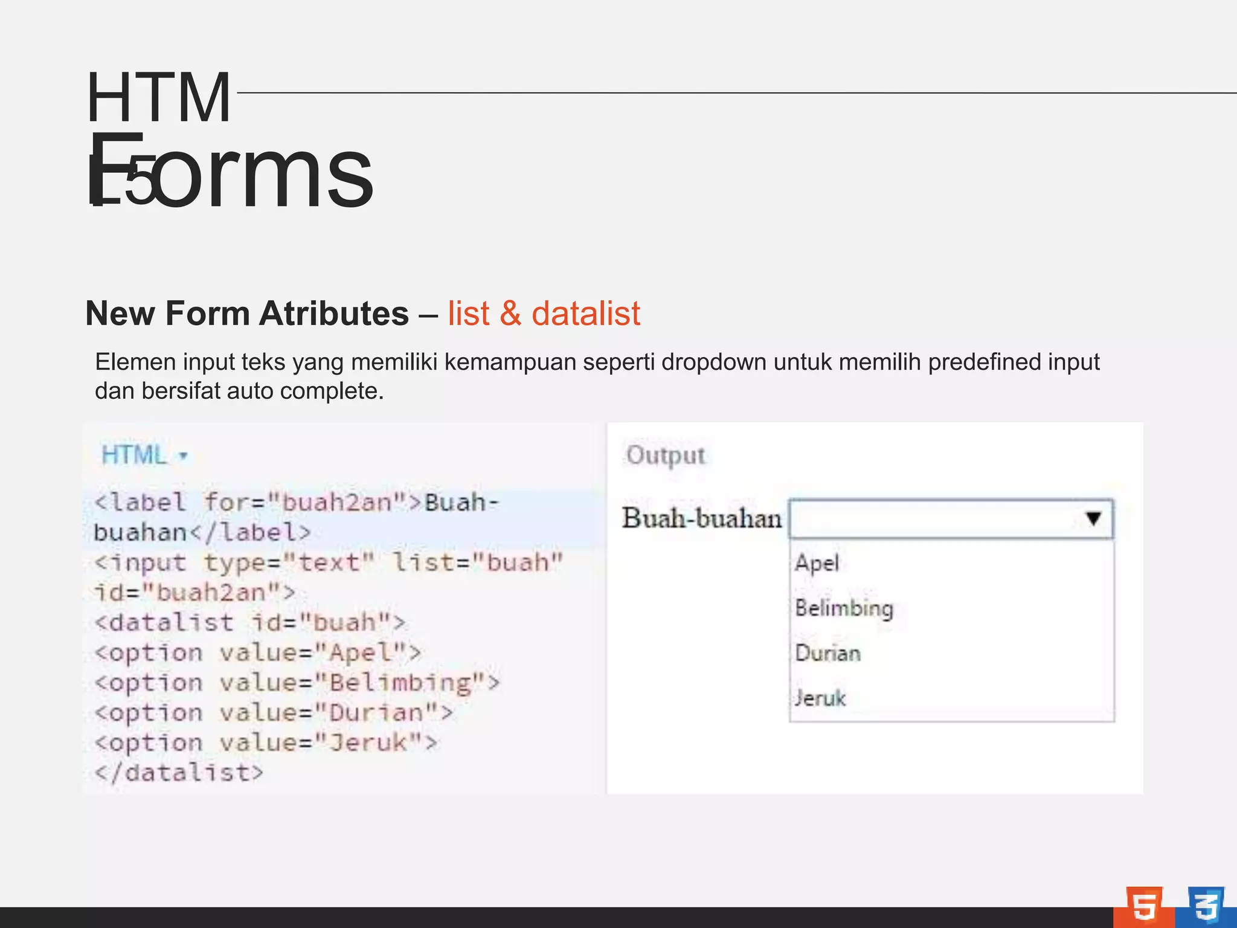Click the input type="text" code line

click(329, 562)
